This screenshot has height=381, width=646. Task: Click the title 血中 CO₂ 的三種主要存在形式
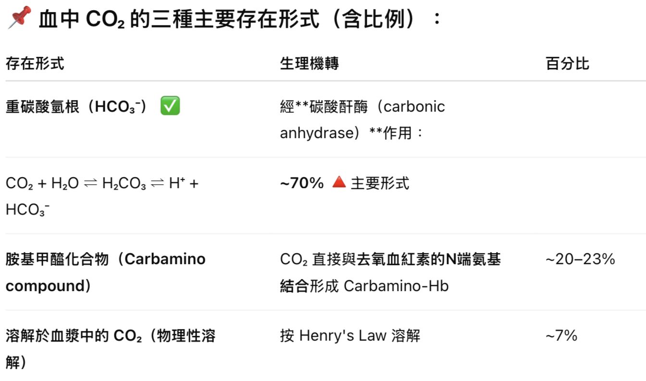coord(179,20)
